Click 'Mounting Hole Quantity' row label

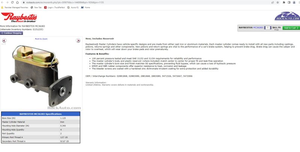(13, 130)
